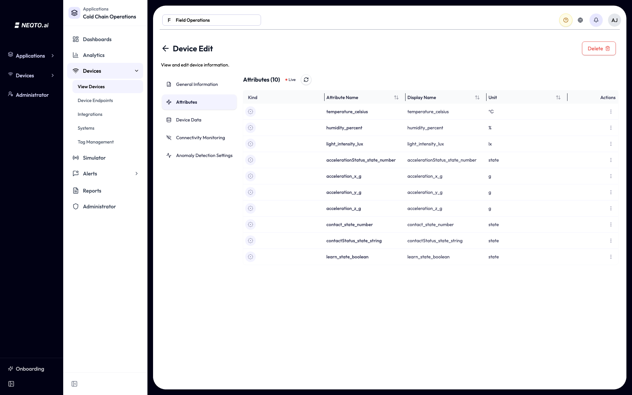Image resolution: width=632 pixels, height=395 pixels.
Task: Expand the Alerts menu section
Action: 137,173
